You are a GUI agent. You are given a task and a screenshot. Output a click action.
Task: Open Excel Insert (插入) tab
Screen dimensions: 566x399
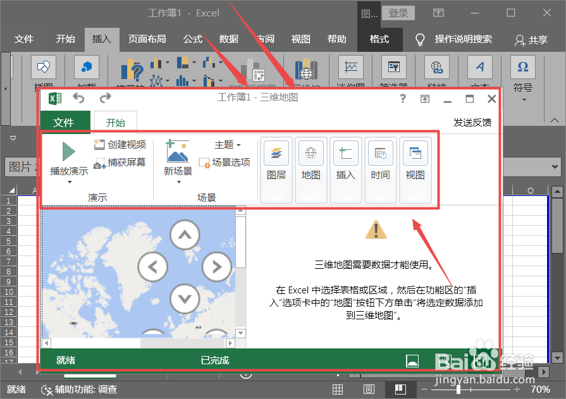tap(101, 39)
